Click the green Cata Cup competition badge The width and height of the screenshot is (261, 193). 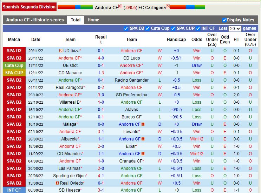point(14,66)
